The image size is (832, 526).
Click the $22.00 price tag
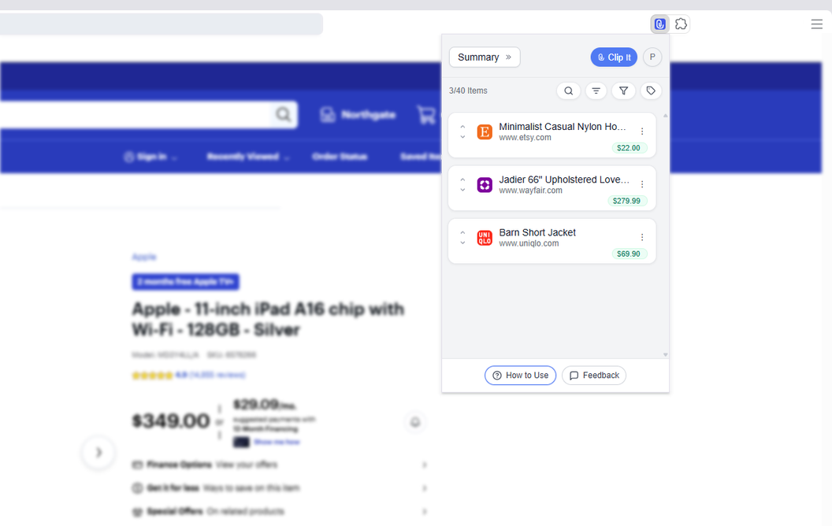pos(629,148)
